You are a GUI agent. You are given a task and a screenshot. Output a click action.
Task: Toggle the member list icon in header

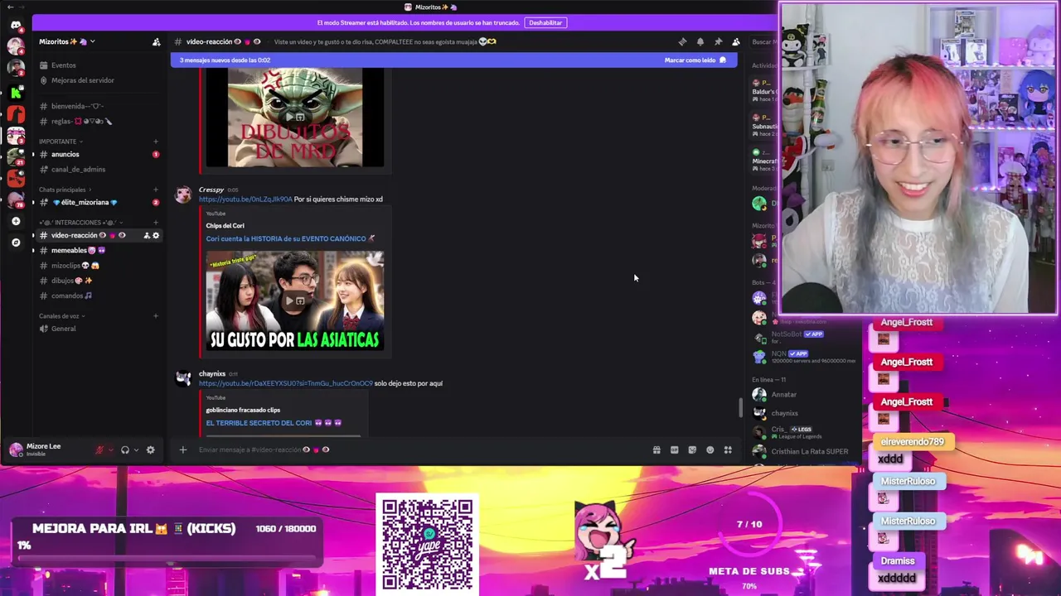pos(736,41)
